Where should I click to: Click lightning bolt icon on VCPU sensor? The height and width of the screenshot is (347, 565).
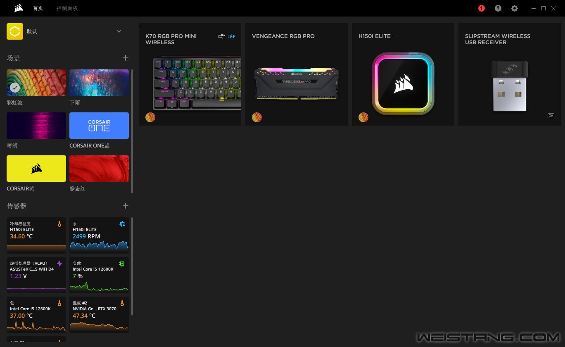pos(59,264)
